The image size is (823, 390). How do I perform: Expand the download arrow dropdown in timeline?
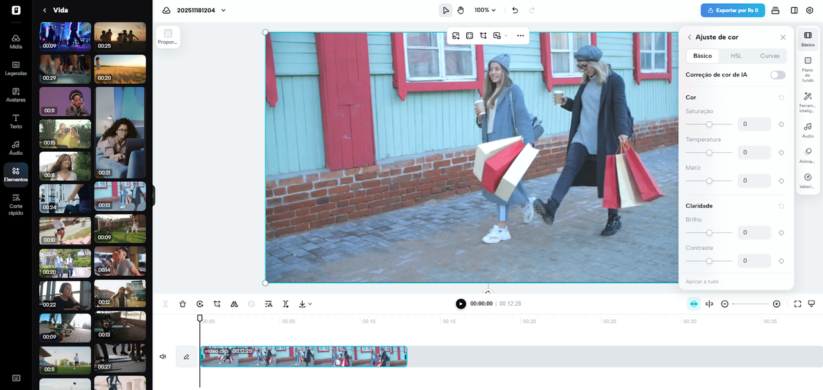point(305,304)
